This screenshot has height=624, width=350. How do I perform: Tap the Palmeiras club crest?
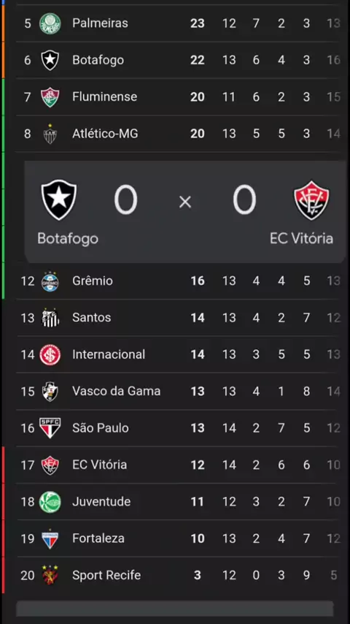(x=50, y=23)
